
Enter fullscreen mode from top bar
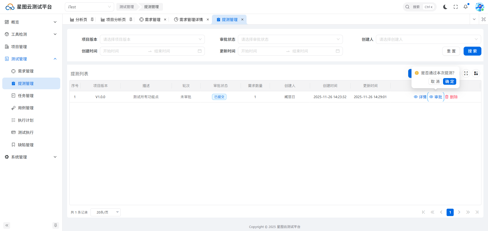coord(455,7)
